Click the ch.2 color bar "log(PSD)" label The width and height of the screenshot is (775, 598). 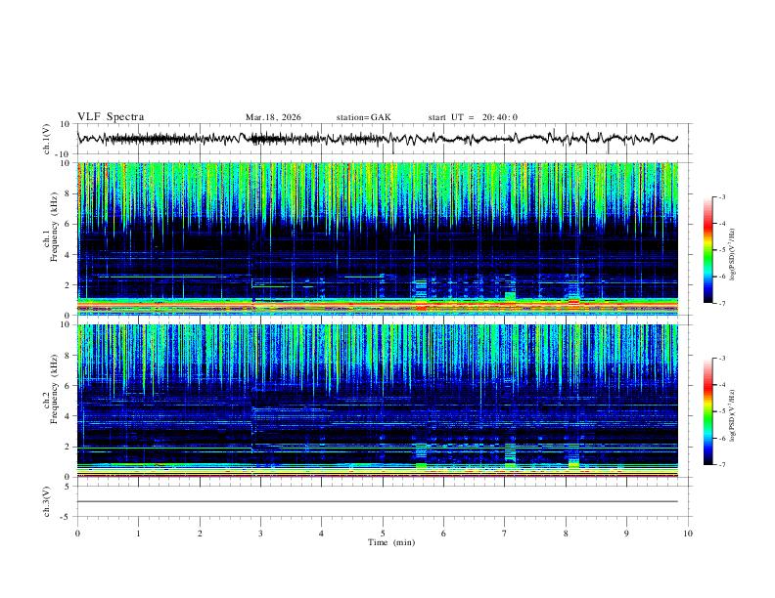pos(733,415)
